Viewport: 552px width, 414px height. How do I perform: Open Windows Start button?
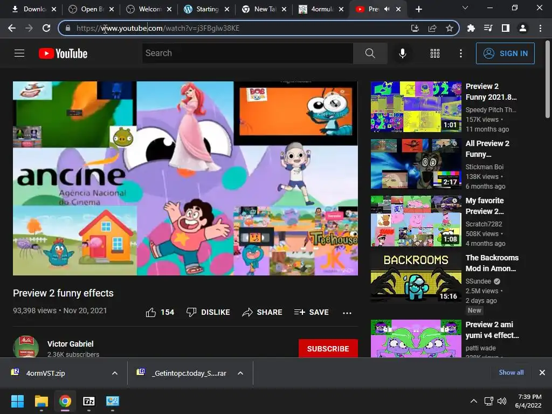pyautogui.click(x=17, y=401)
